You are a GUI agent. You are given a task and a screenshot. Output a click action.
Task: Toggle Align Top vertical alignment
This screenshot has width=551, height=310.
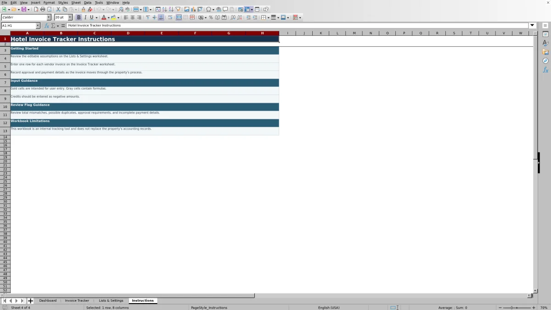click(x=148, y=17)
